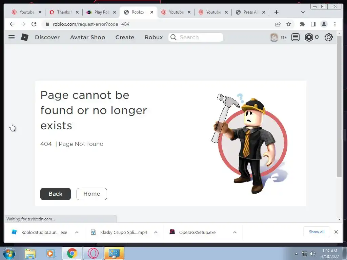The height and width of the screenshot is (260, 347).
Task: Open the tab search dropdown
Action: click(303, 12)
